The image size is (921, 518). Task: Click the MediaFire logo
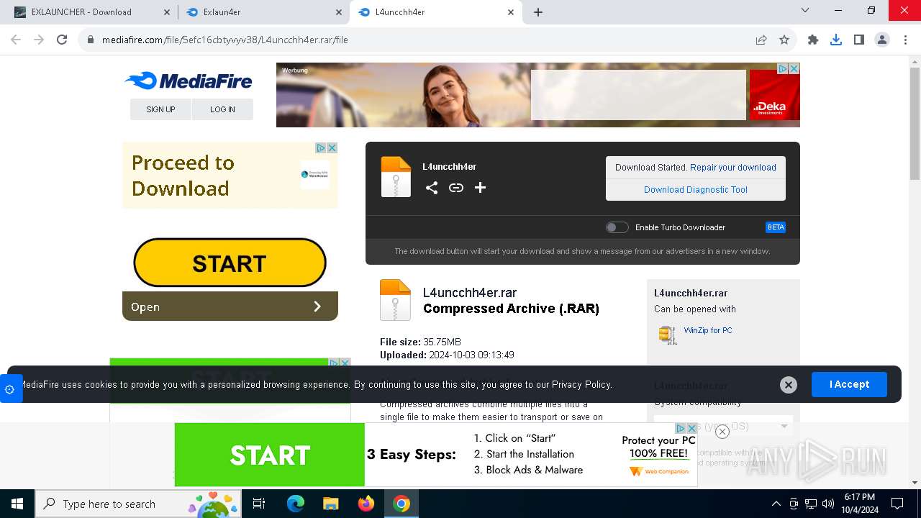[189, 81]
